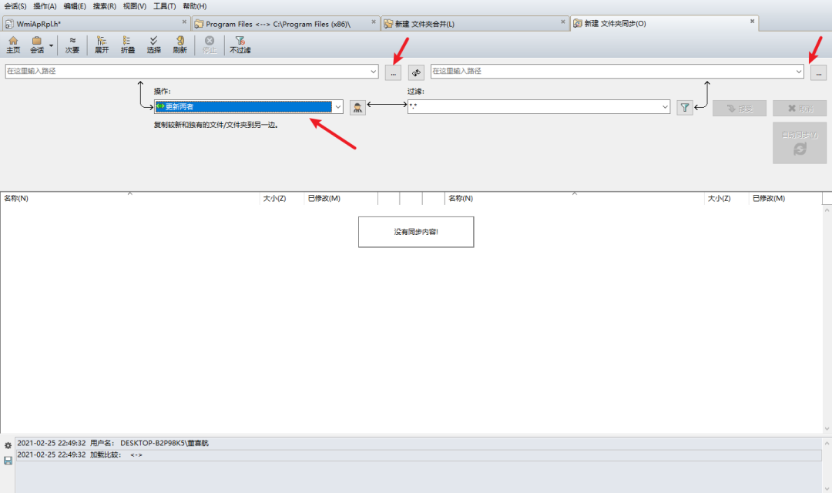Click the Stop (停止) toolbar icon
Image resolution: width=832 pixels, height=493 pixels.
coord(210,45)
